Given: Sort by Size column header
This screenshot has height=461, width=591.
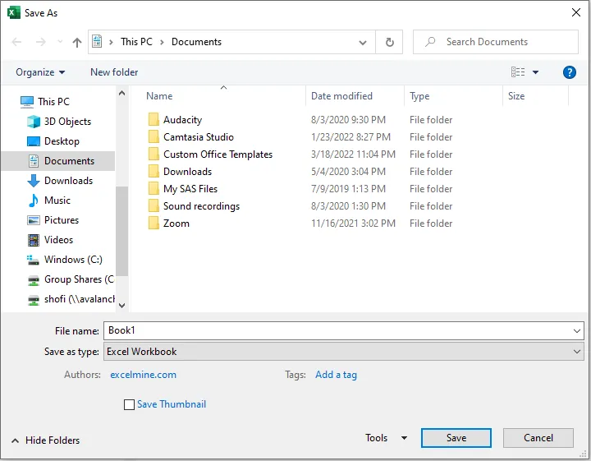Looking at the screenshot, I should tap(516, 96).
